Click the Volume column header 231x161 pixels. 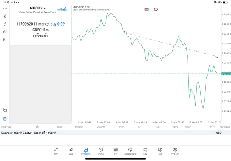point(101,127)
